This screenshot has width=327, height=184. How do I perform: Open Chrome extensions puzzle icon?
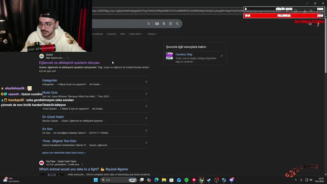coord(296,11)
